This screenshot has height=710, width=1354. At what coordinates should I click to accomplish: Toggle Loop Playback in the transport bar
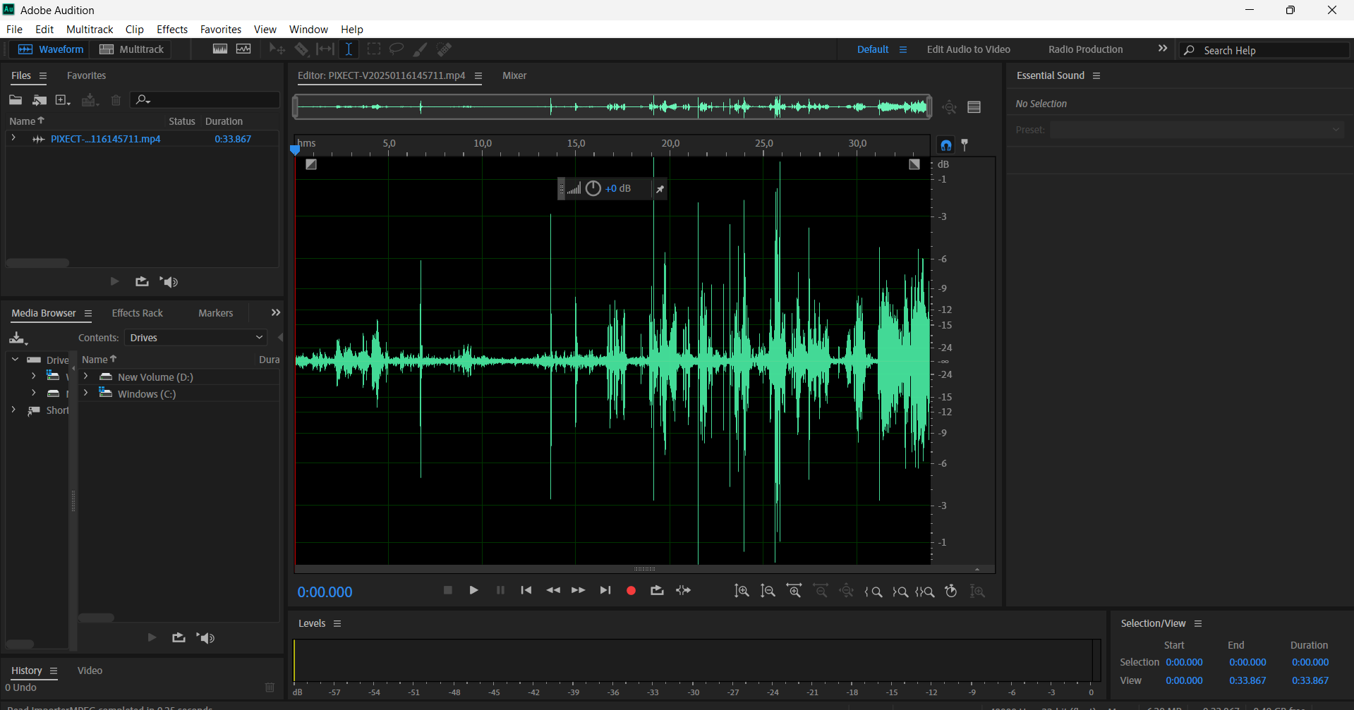[657, 591]
